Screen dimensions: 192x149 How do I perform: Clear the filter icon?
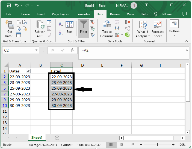92,22
